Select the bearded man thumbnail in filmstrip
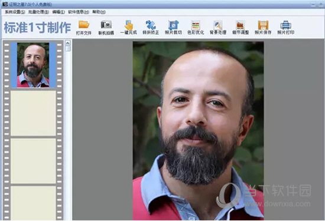 point(33,65)
